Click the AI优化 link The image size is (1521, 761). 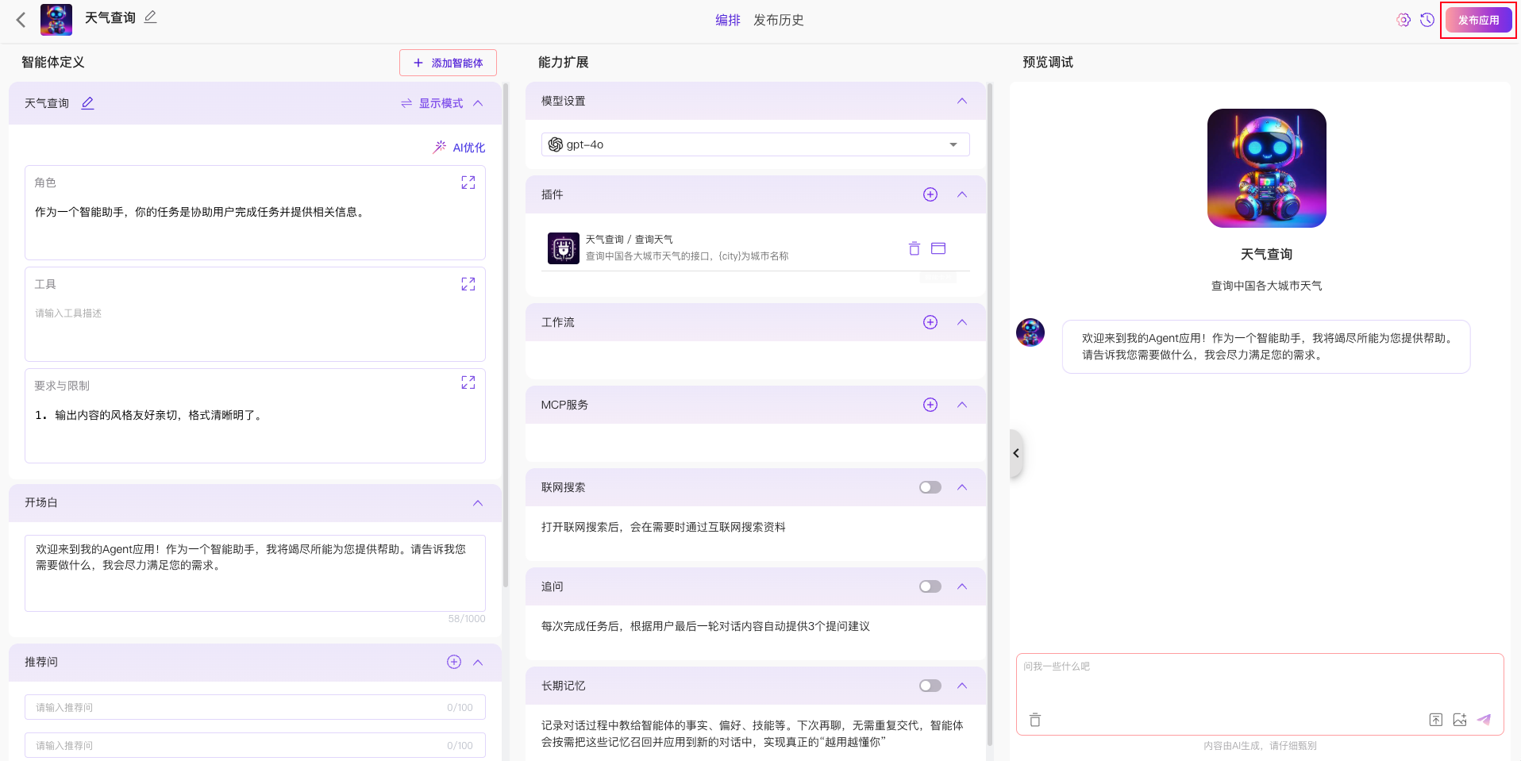click(459, 148)
